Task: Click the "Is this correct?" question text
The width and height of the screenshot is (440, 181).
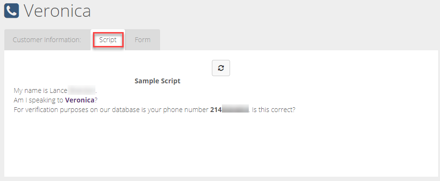Action: point(274,110)
